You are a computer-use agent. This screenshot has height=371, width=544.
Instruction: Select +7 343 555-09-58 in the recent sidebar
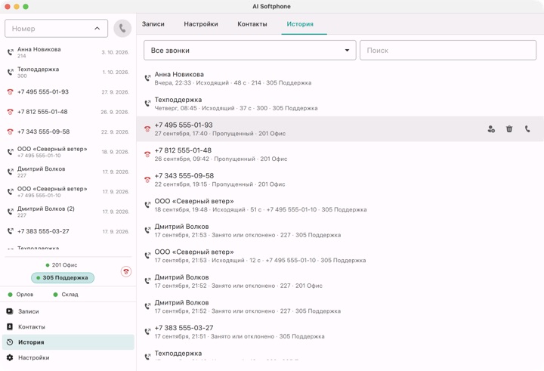(68, 131)
